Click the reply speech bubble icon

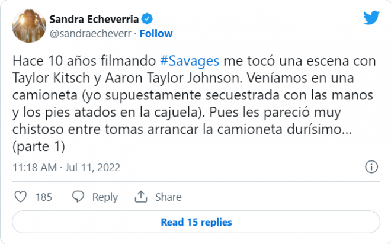coord(78,197)
